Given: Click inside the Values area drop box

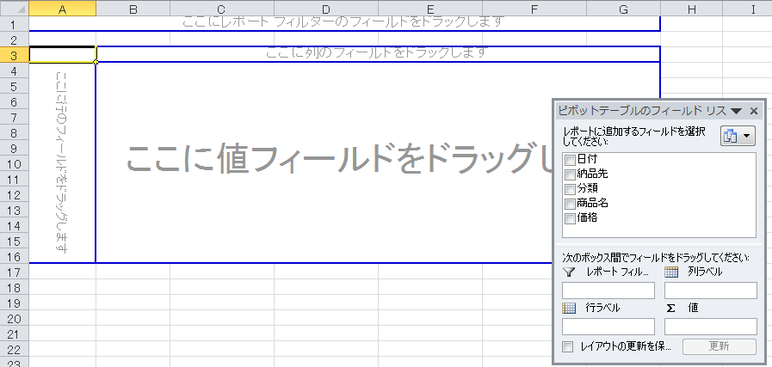Looking at the screenshot, I should click(x=710, y=327).
